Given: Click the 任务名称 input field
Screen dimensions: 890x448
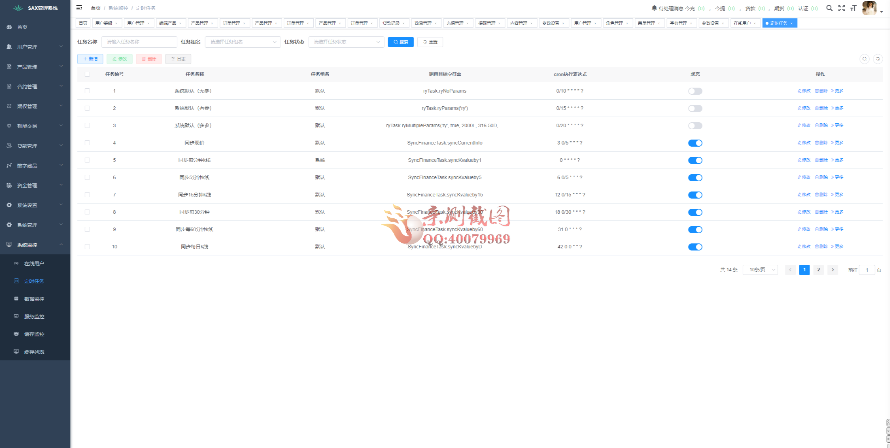Looking at the screenshot, I should pyautogui.click(x=139, y=42).
